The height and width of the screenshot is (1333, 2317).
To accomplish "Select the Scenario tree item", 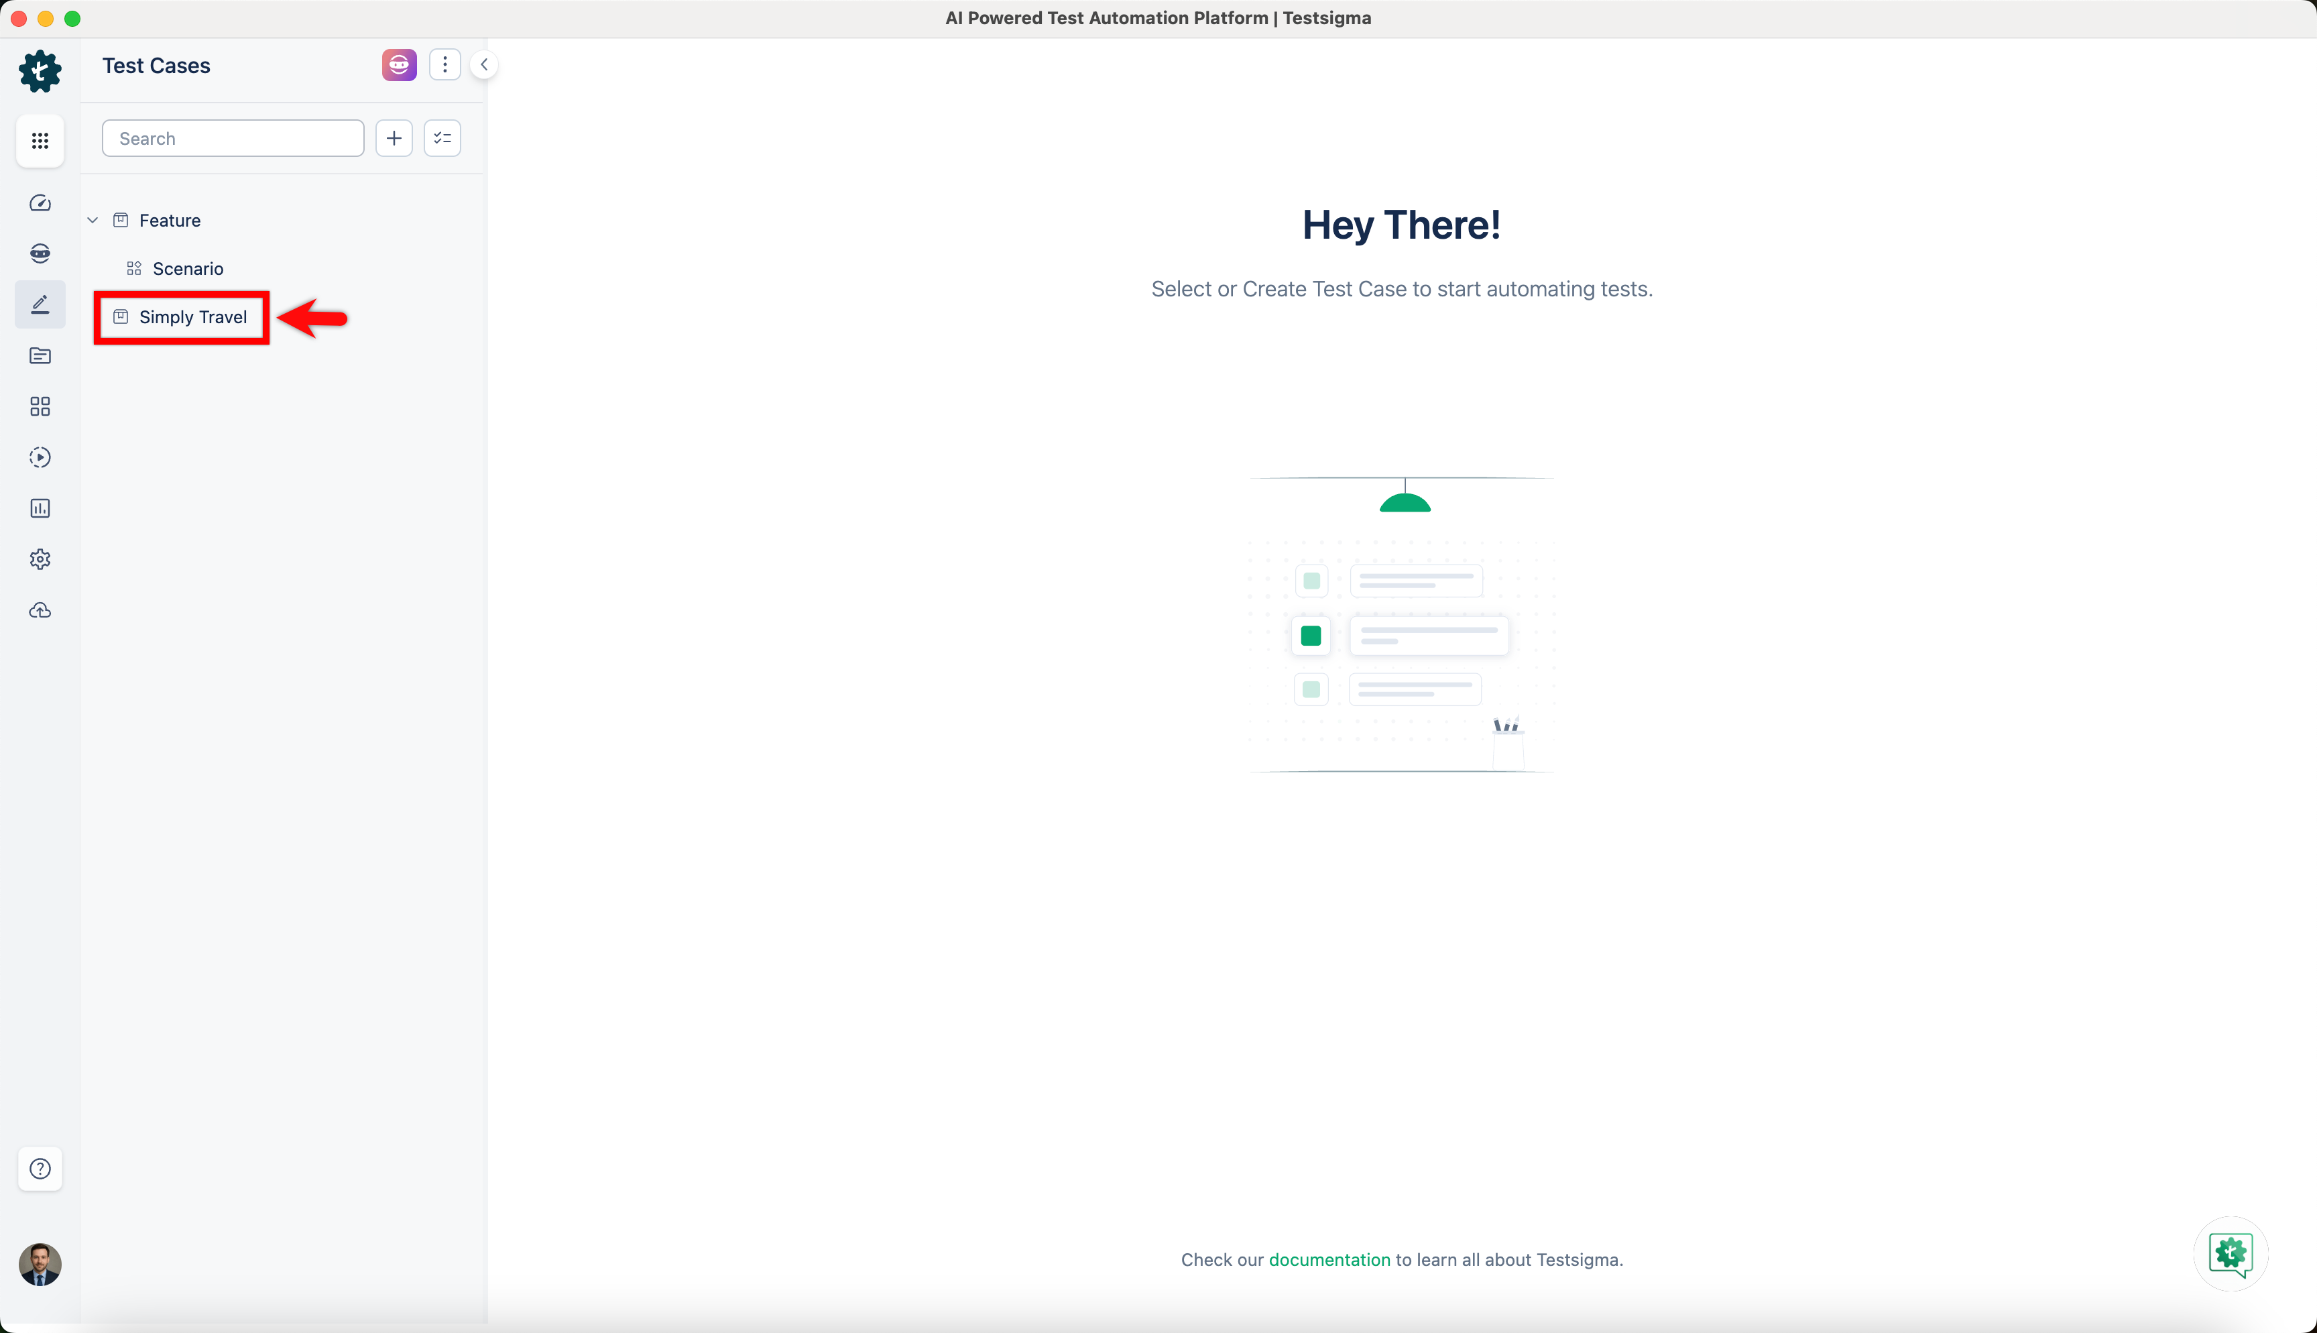I will coord(188,269).
